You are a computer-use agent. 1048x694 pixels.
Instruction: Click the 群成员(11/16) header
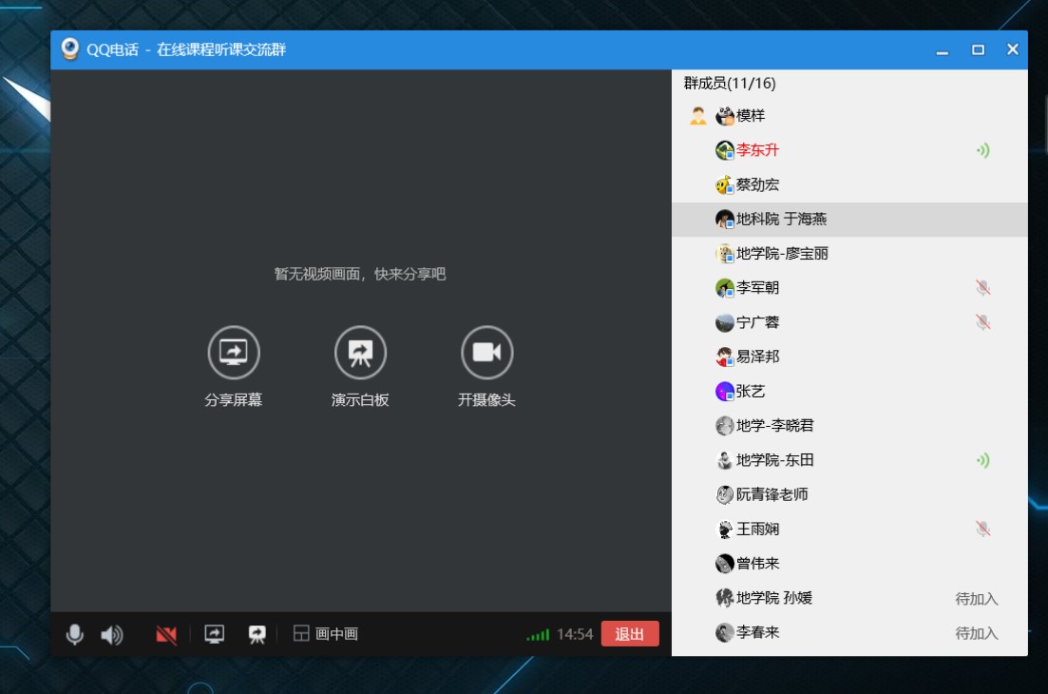(730, 84)
